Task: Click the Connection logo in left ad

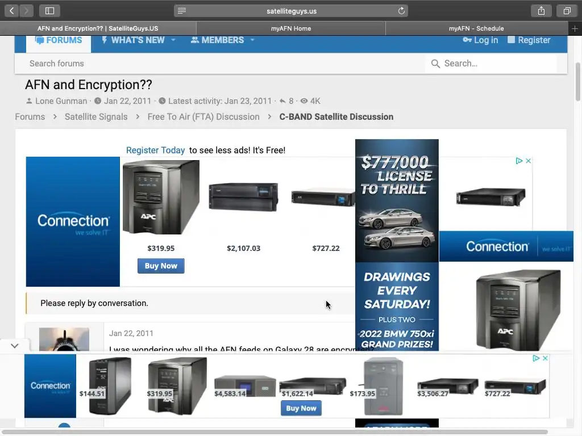Action: pos(73,222)
